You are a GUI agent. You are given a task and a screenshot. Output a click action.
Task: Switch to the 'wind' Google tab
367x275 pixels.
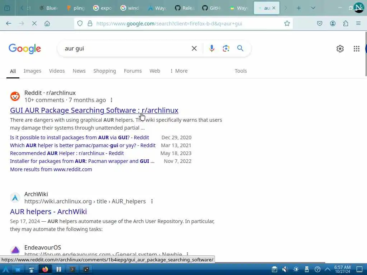point(130,8)
